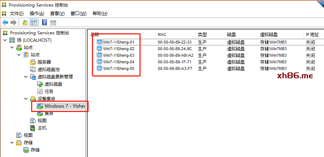
Task: Click the Back arrow toolbar icon
Action: (5, 23)
